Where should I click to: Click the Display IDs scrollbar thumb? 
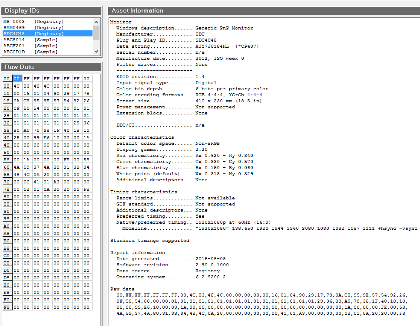(x=96, y=33)
